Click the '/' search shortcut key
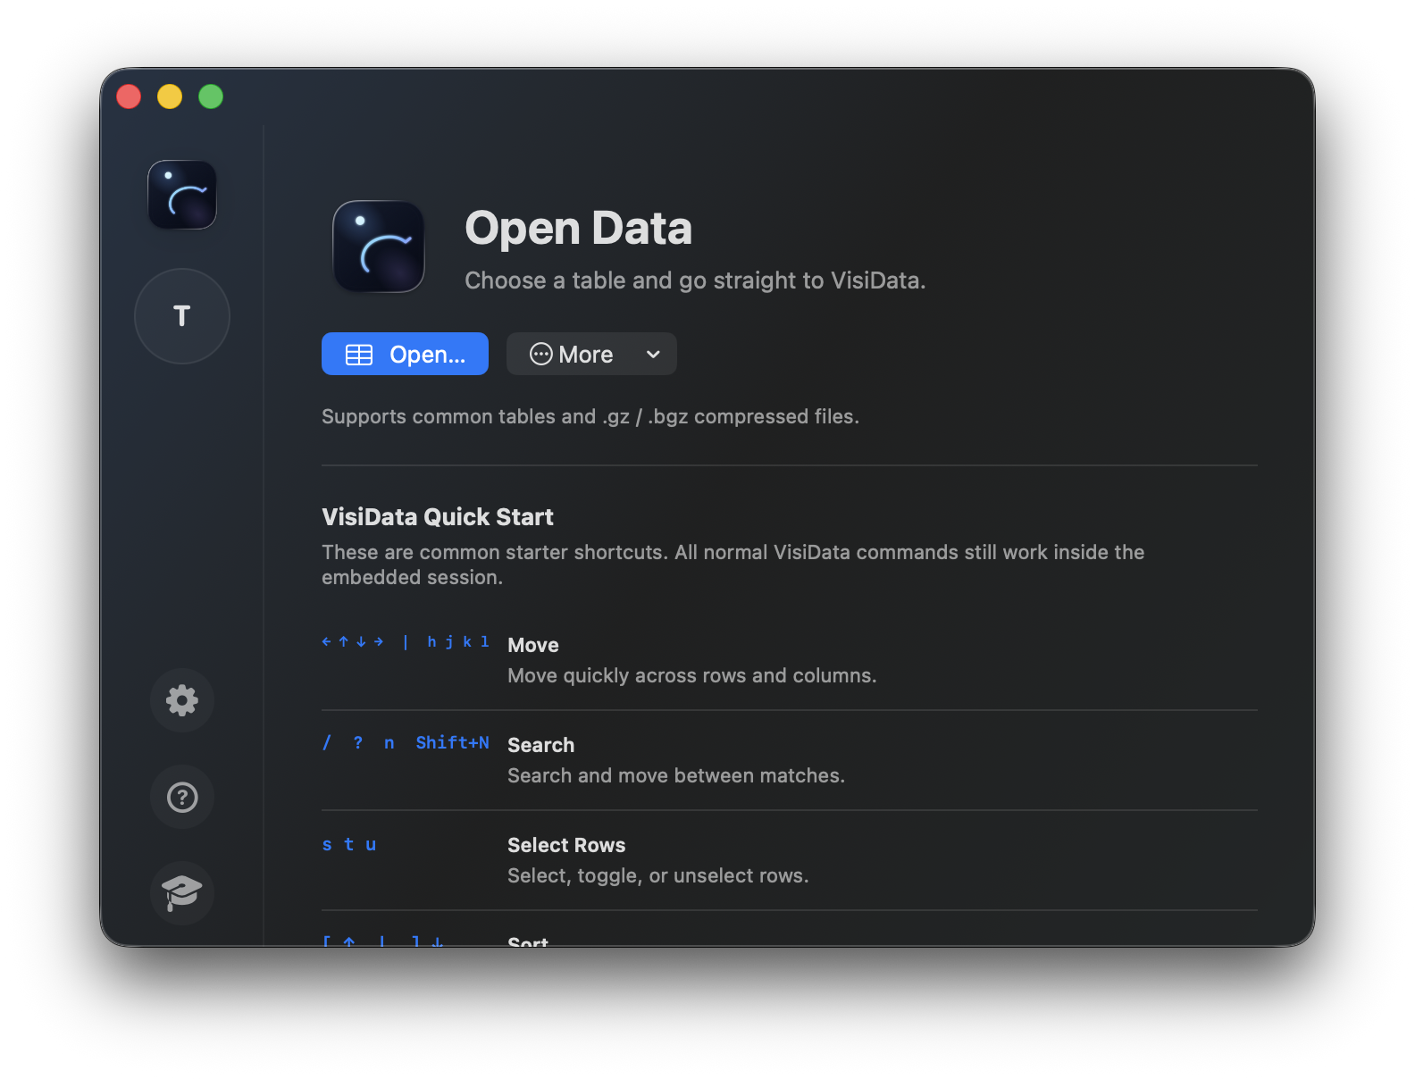The width and height of the screenshot is (1415, 1079). coord(327,742)
